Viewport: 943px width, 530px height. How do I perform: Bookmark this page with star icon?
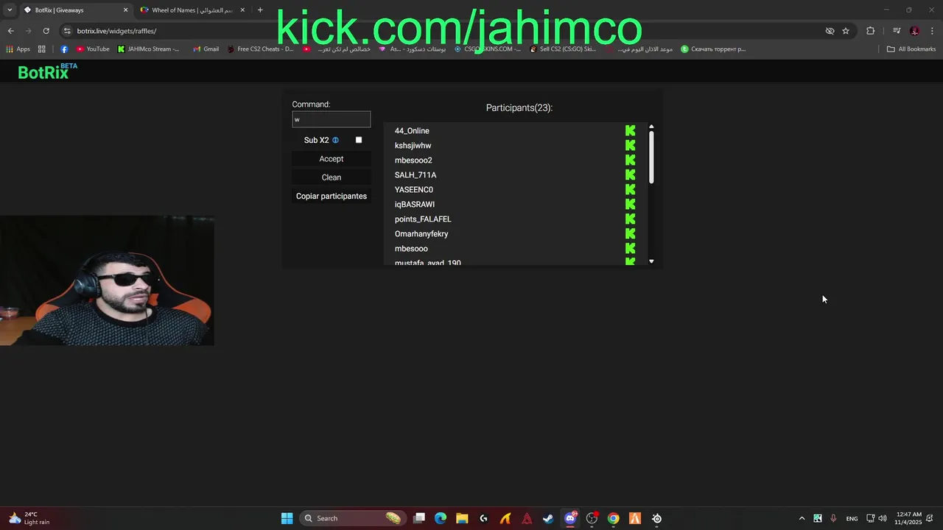point(846,31)
